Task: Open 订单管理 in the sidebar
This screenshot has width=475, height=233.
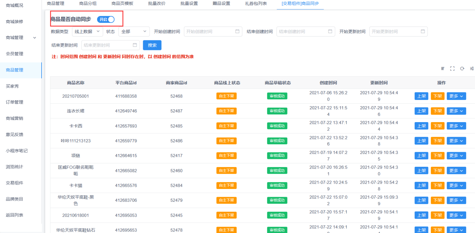Action: [x=14, y=102]
